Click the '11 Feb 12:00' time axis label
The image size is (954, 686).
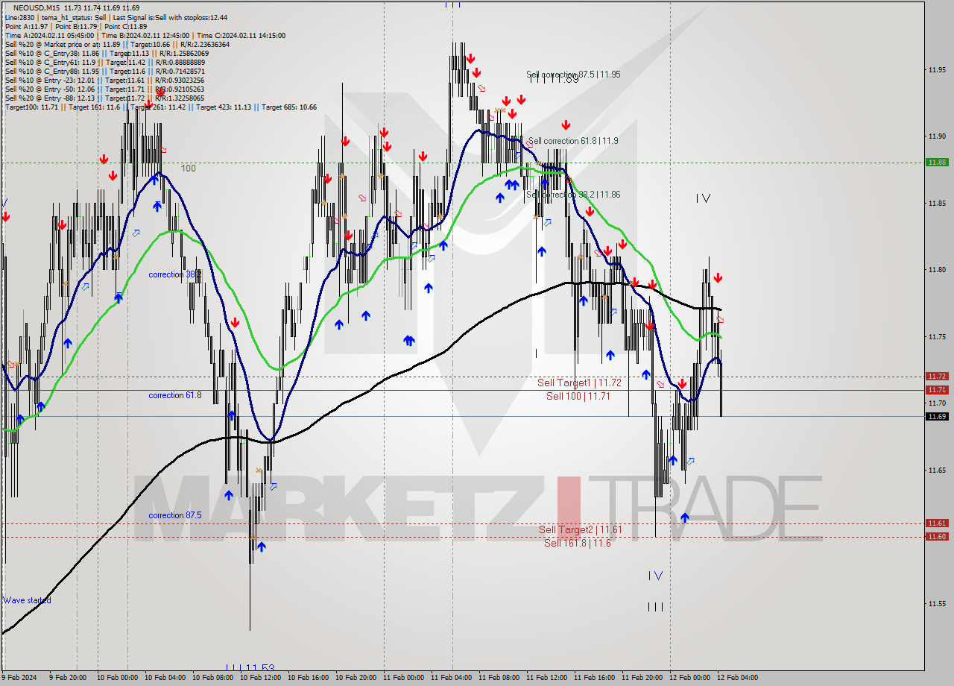pyautogui.click(x=549, y=678)
